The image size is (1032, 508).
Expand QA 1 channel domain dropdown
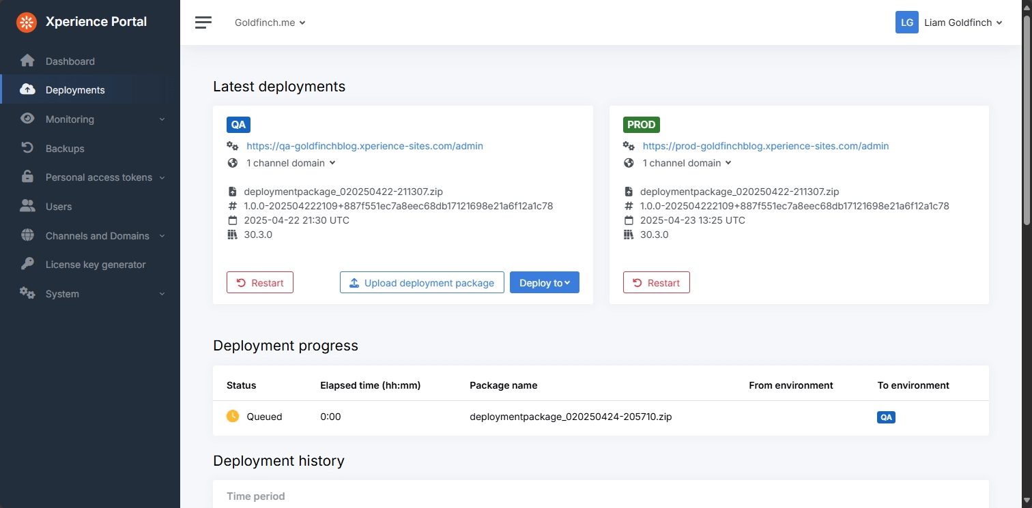(291, 163)
